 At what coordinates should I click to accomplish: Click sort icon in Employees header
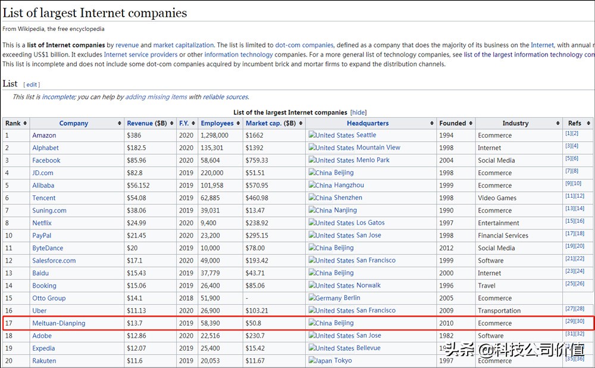point(238,123)
